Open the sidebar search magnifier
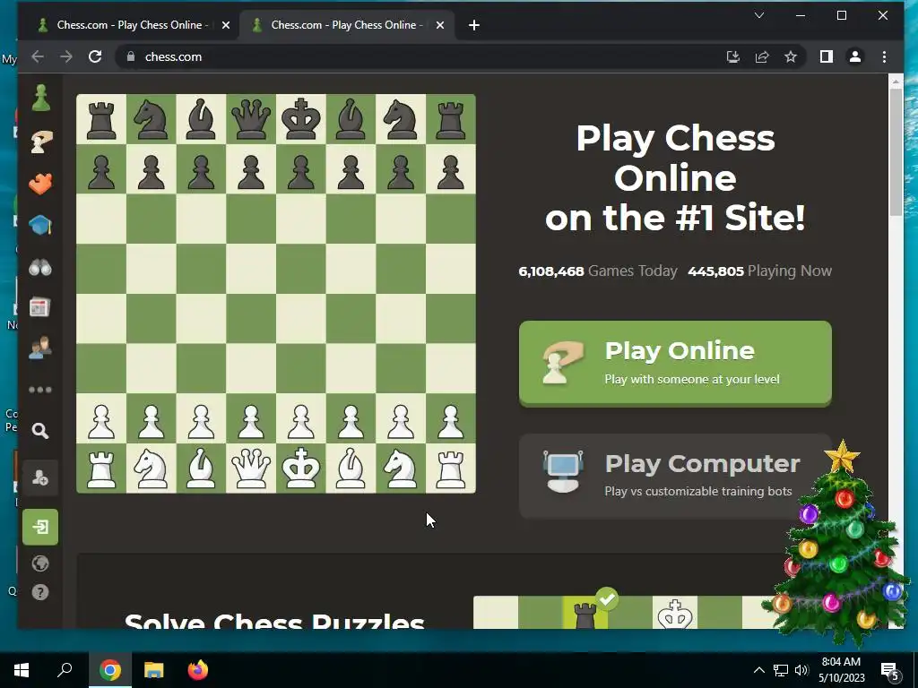The width and height of the screenshot is (918, 688). [40, 431]
